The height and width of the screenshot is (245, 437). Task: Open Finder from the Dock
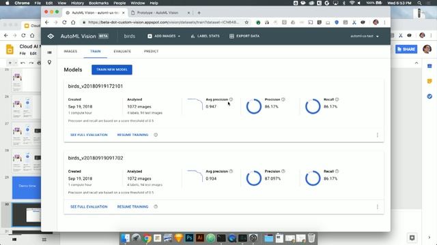click(x=126, y=238)
